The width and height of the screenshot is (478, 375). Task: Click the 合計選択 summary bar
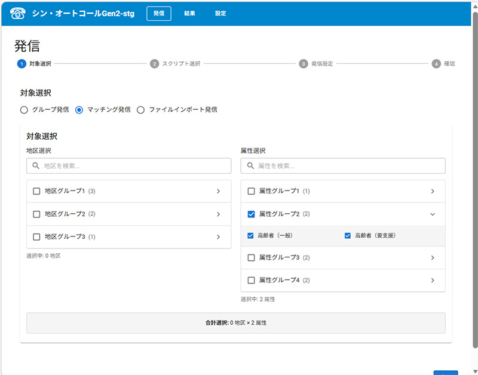[236, 323]
